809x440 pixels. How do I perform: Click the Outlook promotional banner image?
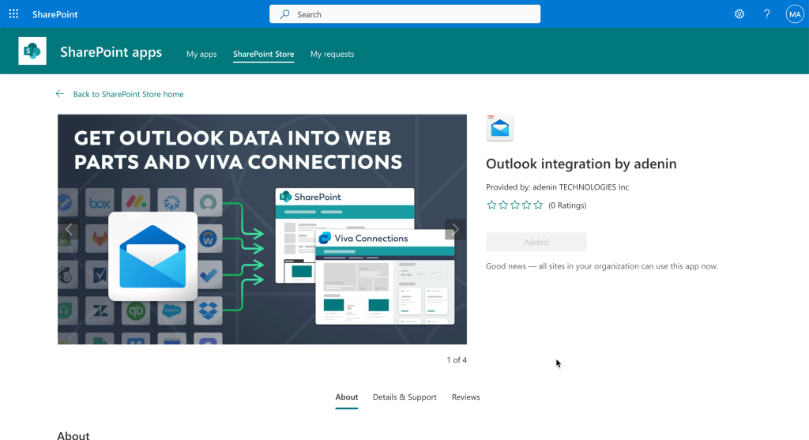[262, 229]
